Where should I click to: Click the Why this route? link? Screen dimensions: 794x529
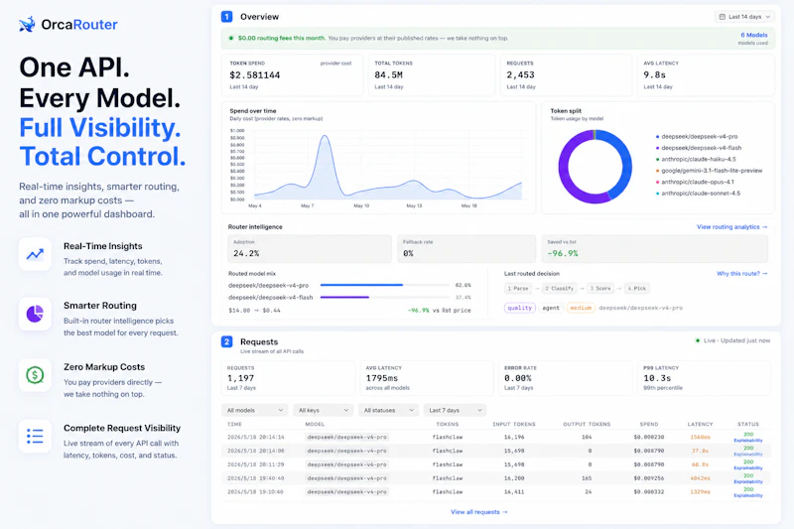pyautogui.click(x=741, y=273)
